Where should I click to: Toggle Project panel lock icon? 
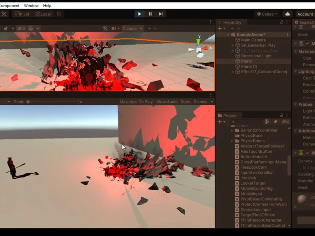click(282, 115)
